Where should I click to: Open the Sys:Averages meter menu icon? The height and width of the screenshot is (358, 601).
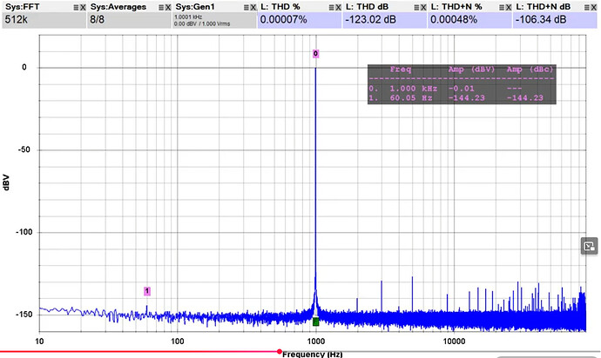click(161, 7)
